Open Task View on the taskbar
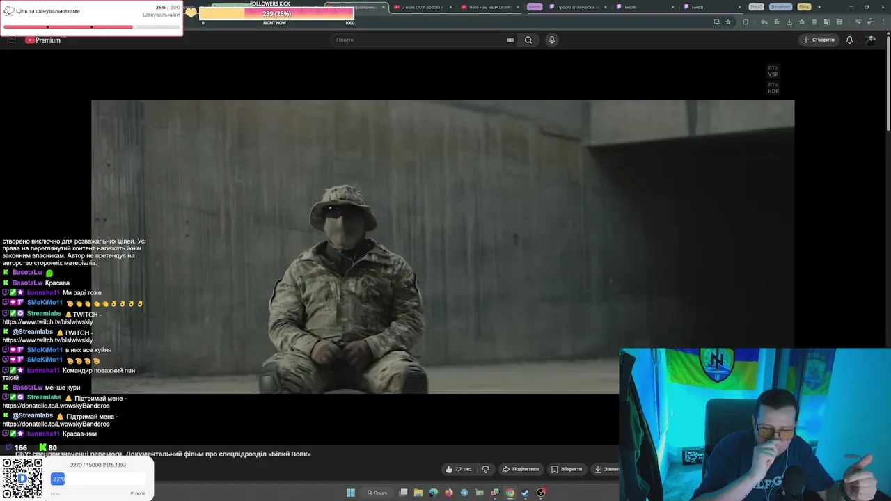This screenshot has width=891, height=501. point(403,493)
